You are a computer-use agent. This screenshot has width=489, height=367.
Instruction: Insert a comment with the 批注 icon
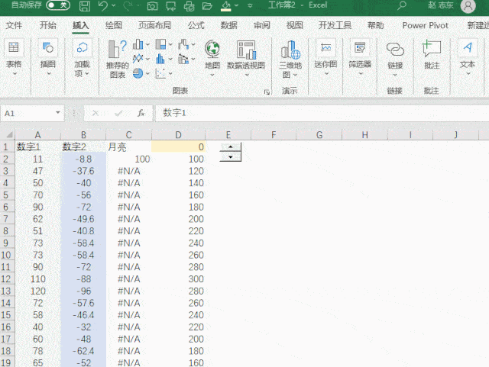431,49
